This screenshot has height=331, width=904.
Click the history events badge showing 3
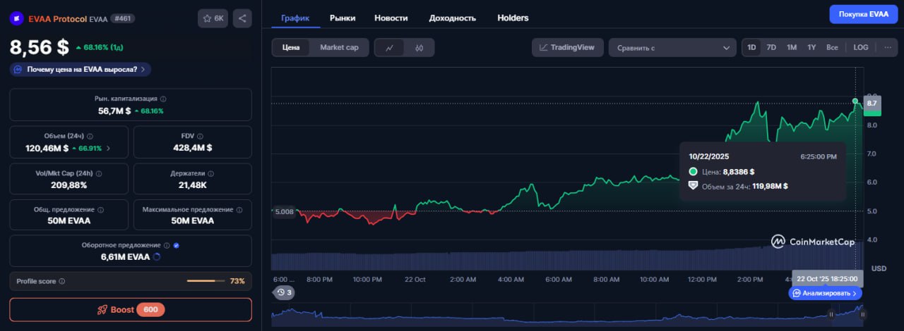[x=285, y=292]
